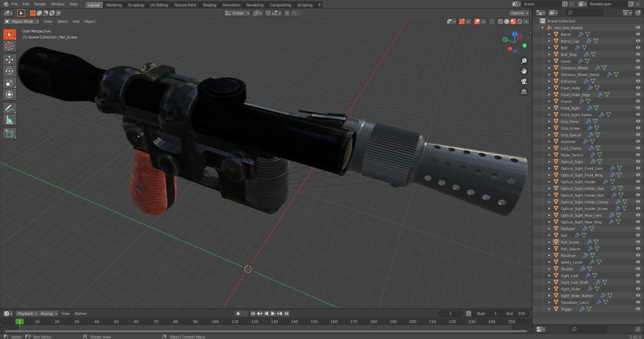Image resolution: width=644 pixels, height=339 pixels.
Task: Click the End frame field
Action: [516, 314]
